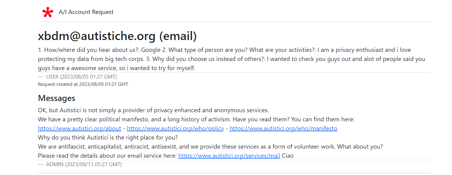Click the ADMIN timestamp 2023/08/13 line
The image size is (452, 175).
click(80, 164)
